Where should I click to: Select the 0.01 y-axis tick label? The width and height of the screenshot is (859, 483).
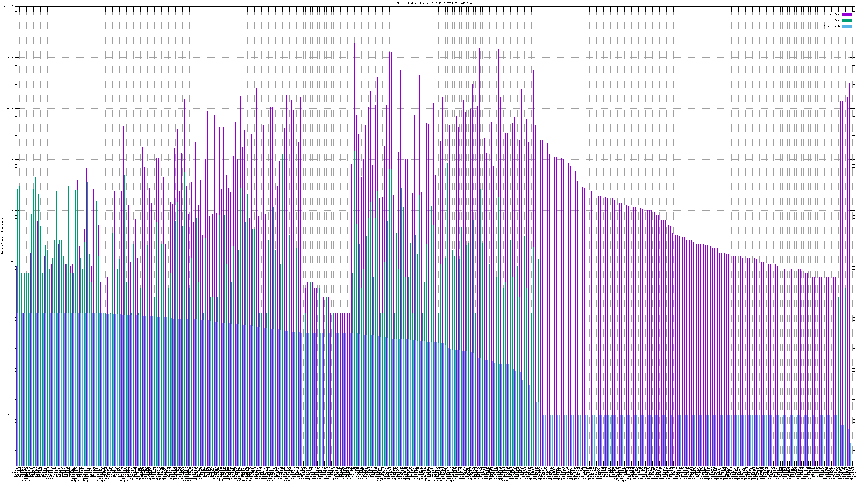[x=11, y=415]
